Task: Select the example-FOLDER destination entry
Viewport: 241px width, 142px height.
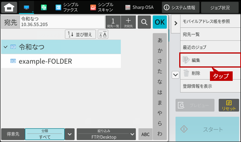Action: pos(61,61)
